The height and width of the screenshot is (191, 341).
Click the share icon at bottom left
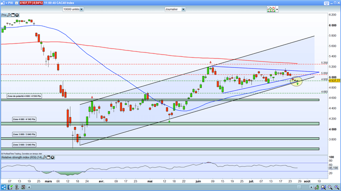[4, 187]
